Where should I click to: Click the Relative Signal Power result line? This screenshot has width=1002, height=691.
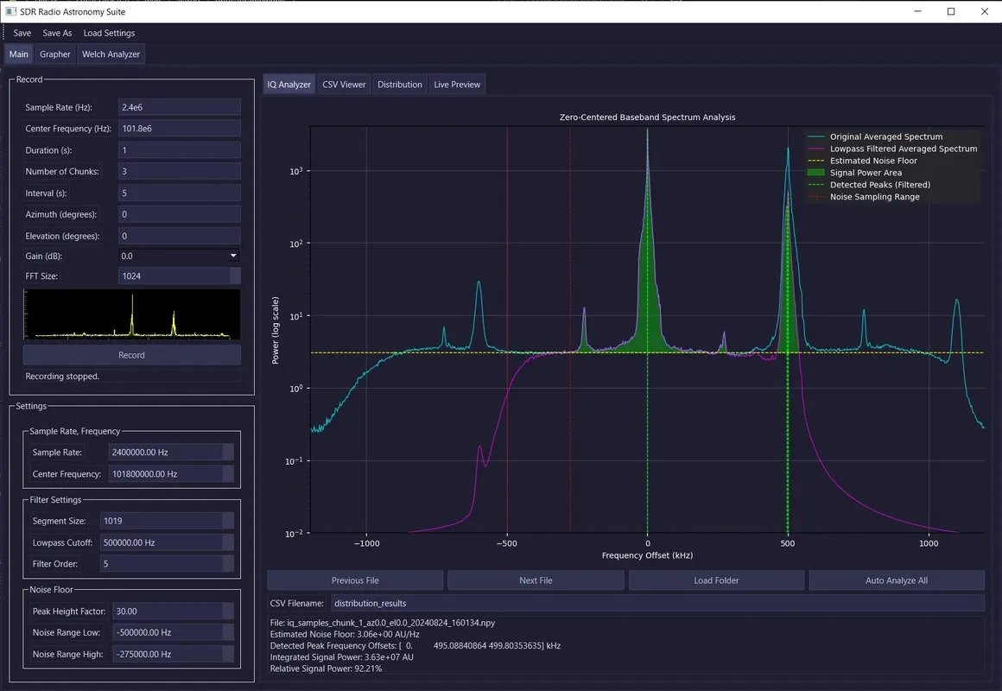point(326,669)
